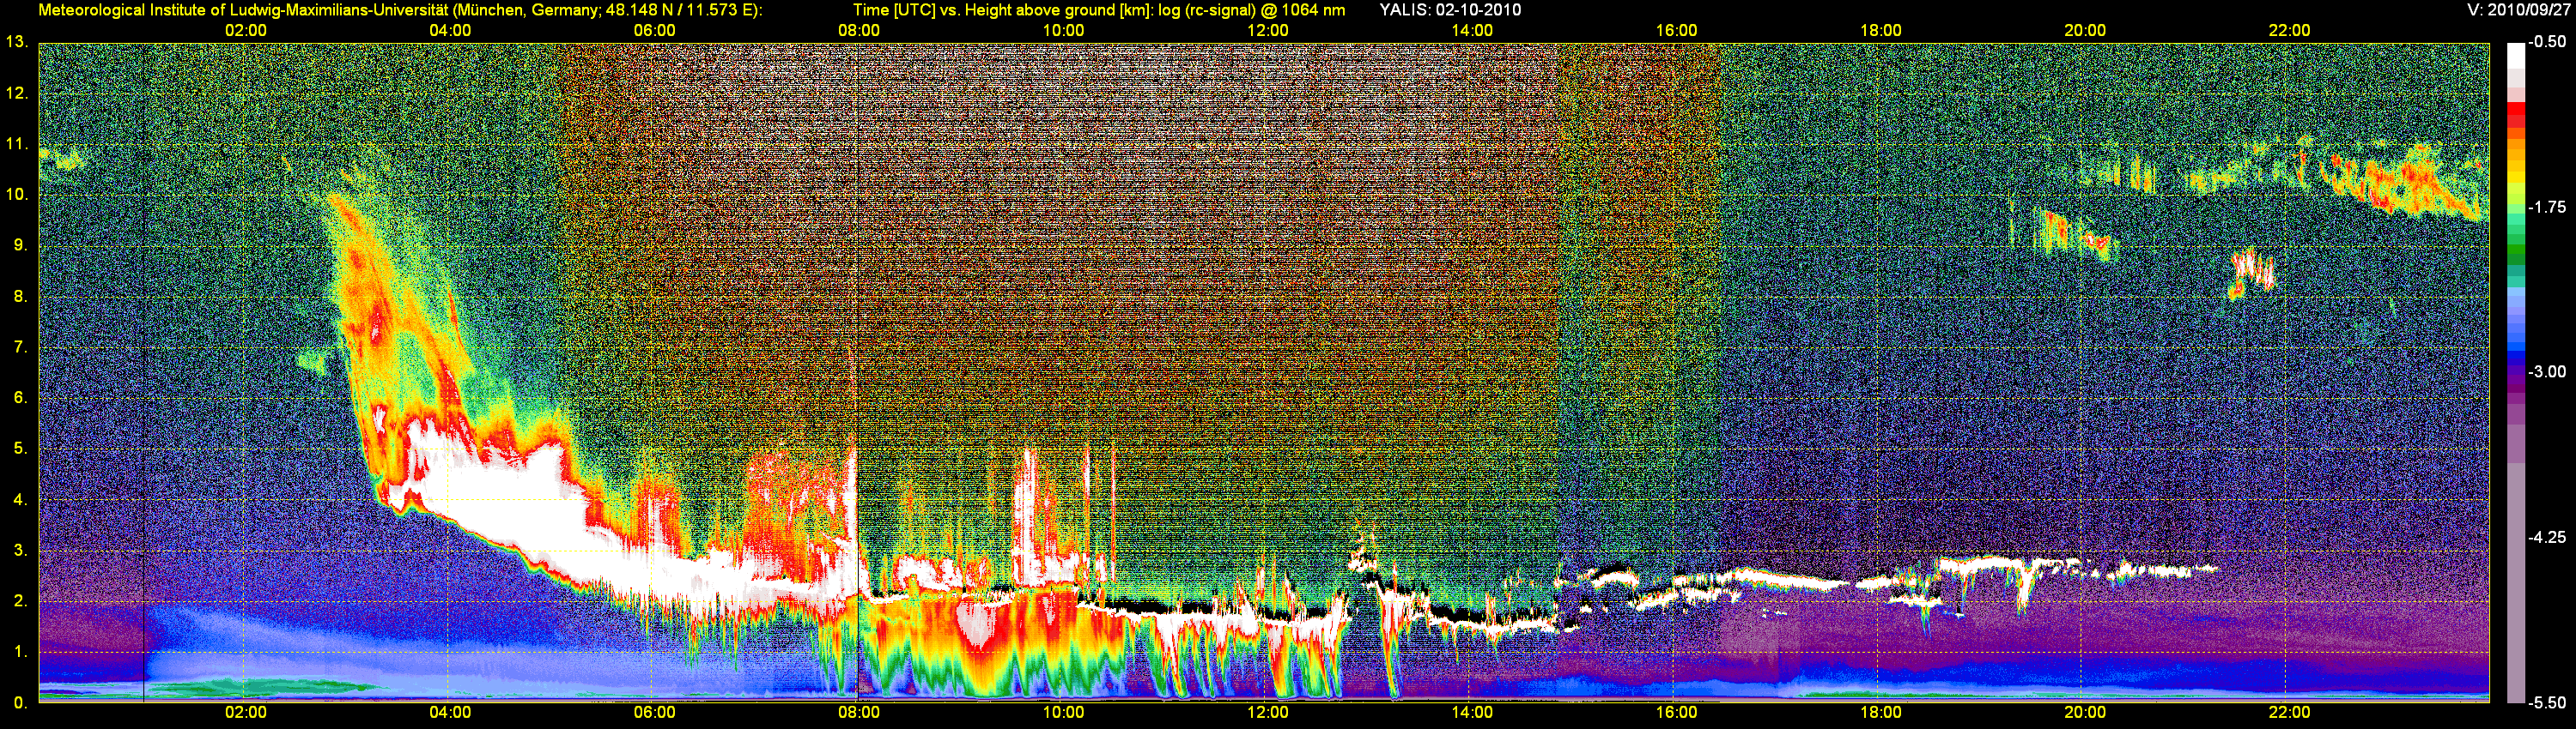Click the 'Time [UTC] vs. Height above ground' caption
The image size is (2576, 729).
coord(1099,10)
